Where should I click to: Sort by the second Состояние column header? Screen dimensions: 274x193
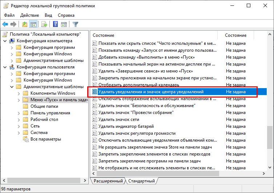pos(235,35)
